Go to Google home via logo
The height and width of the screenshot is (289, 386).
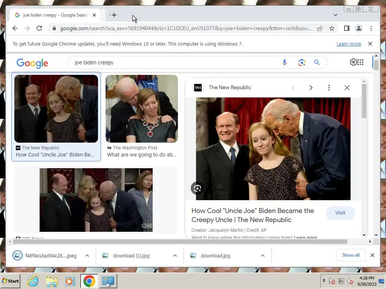pyautogui.click(x=32, y=63)
